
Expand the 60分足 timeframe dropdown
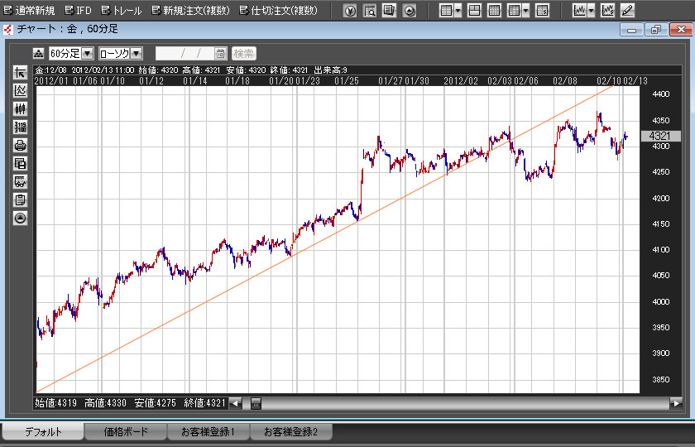(87, 53)
